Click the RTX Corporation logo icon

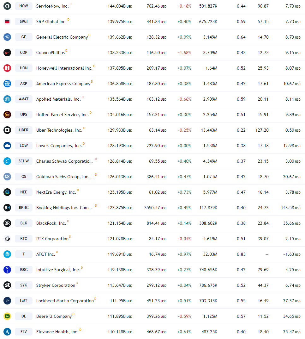(x=7, y=239)
